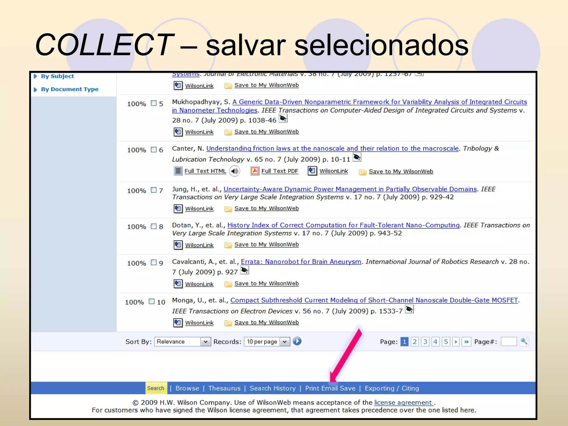The height and width of the screenshot is (426, 568).
Task: Click the Full Text HTML icon for record 6
Action: [178, 171]
